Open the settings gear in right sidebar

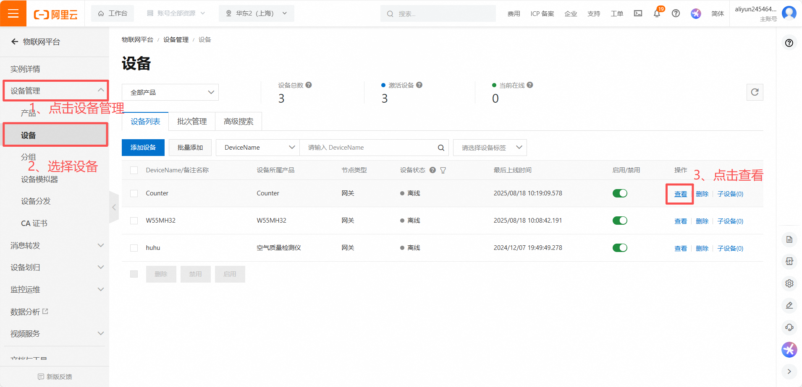point(789,283)
